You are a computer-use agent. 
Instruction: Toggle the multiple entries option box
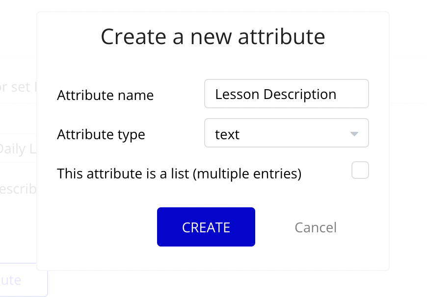[360, 170]
